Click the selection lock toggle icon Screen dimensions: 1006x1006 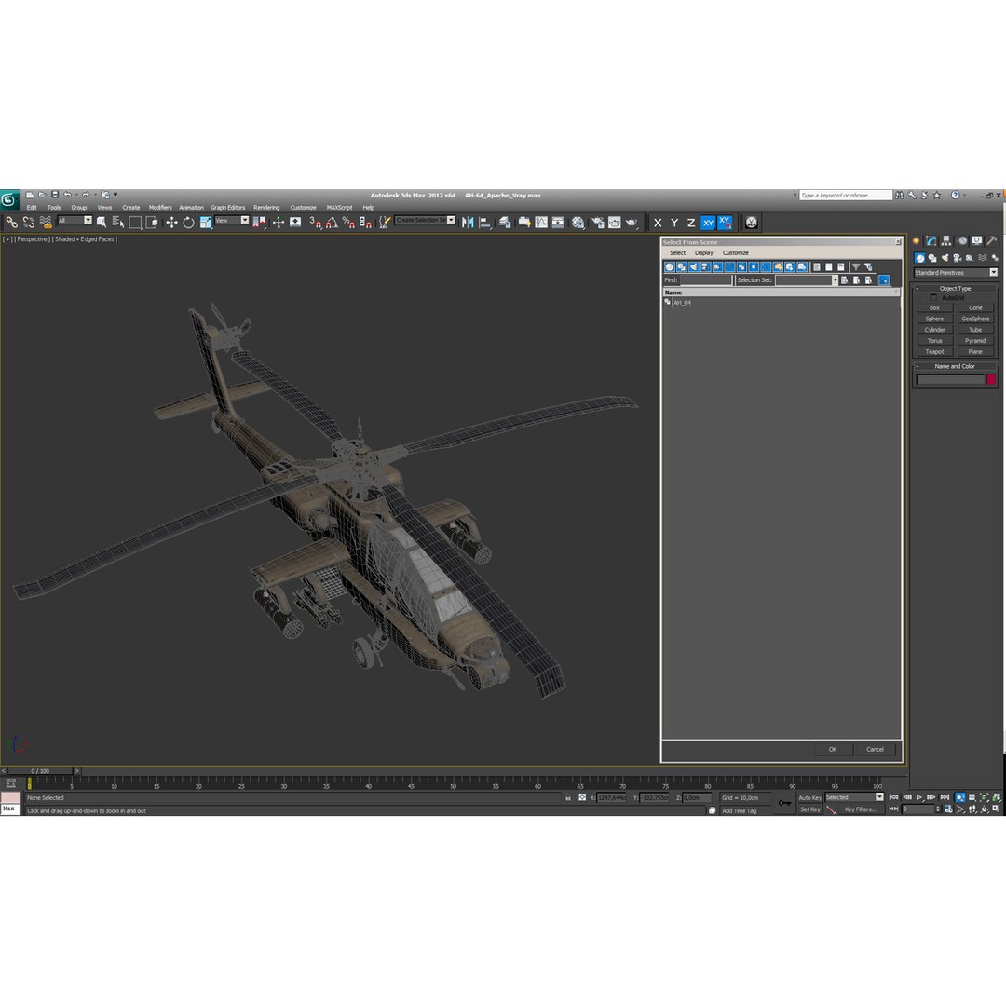[x=568, y=797]
